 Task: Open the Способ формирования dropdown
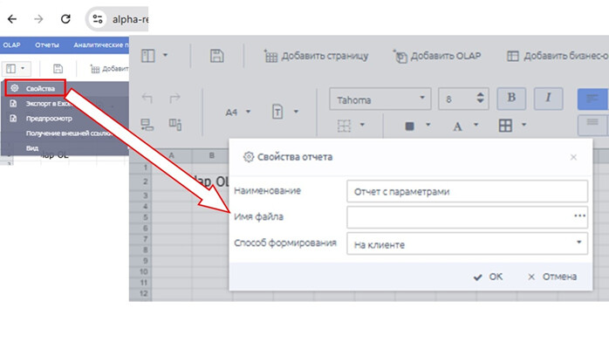467,243
